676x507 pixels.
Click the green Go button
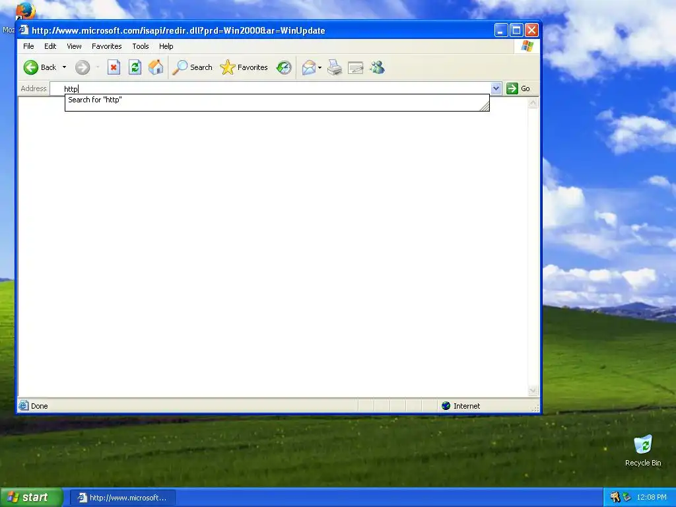[519, 88]
